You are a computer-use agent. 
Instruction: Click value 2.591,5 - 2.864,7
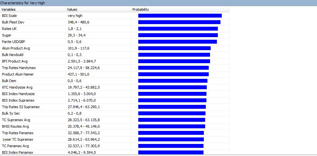tap(82, 61)
